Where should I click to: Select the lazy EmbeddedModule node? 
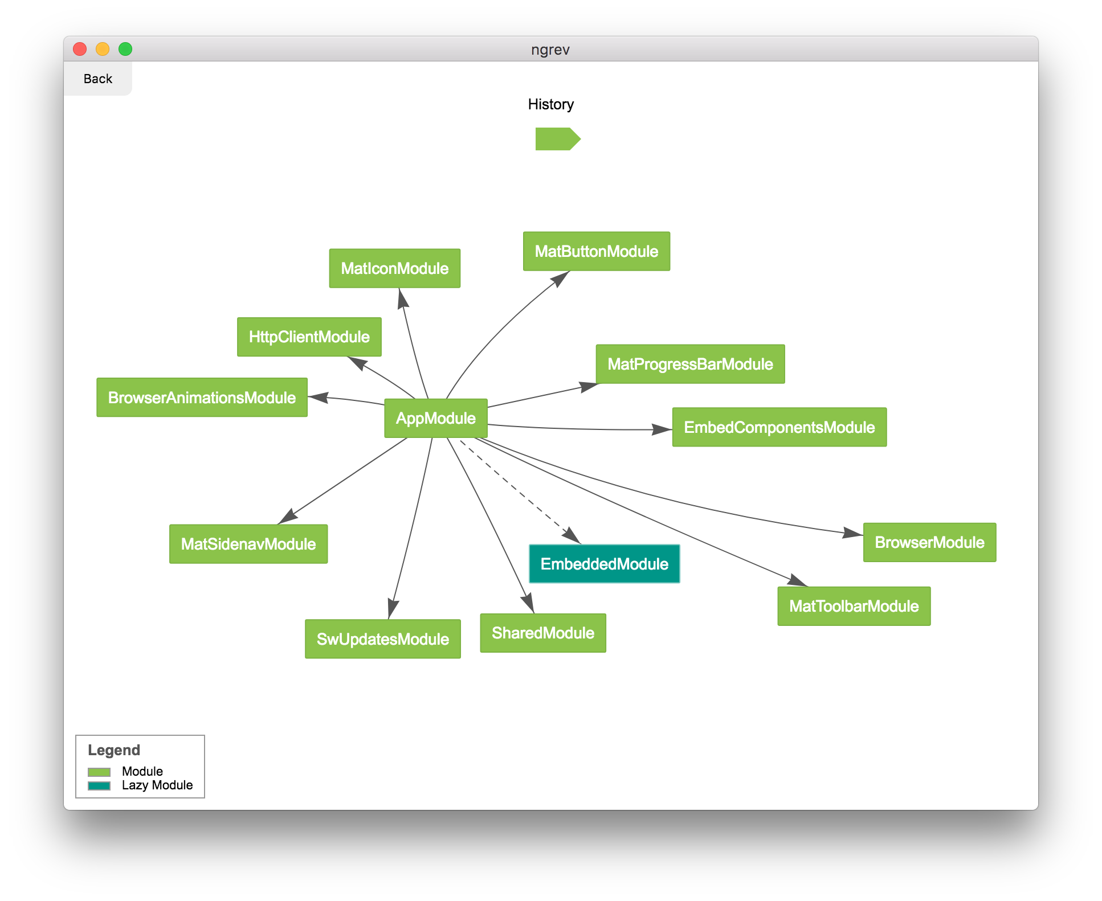tap(604, 564)
